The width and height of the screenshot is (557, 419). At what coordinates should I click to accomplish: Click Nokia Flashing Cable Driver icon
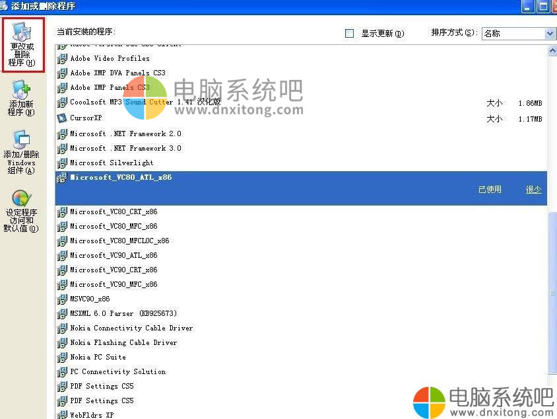coord(62,343)
